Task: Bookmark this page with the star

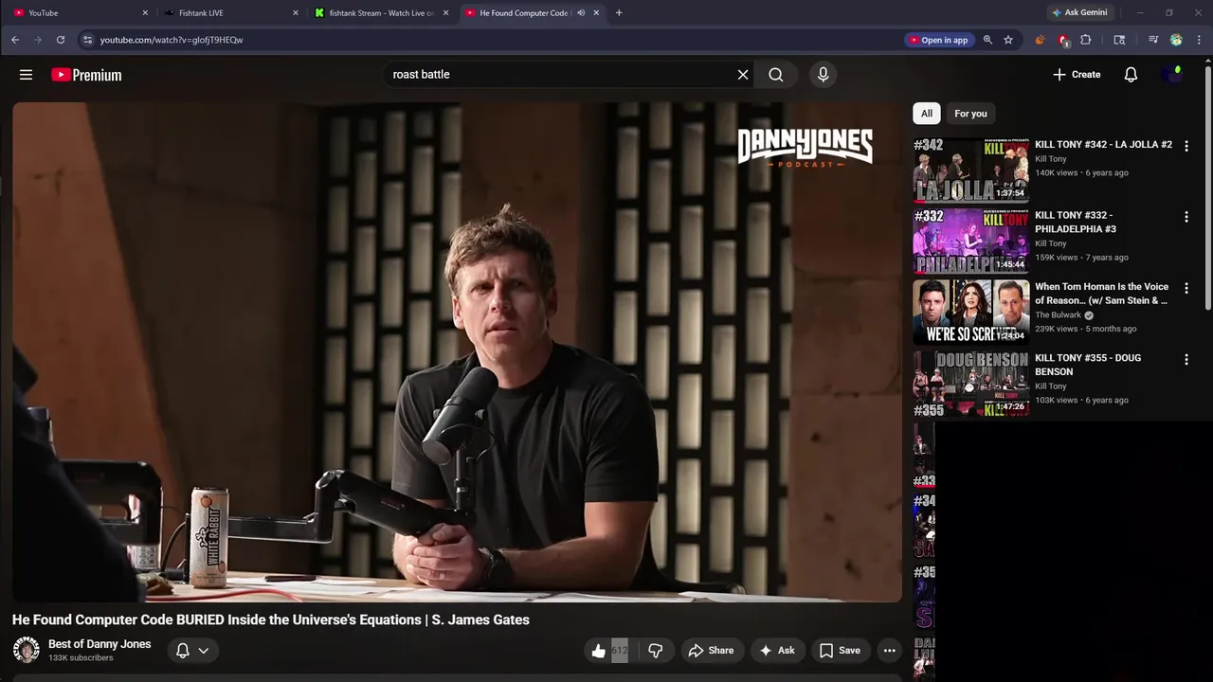Action: point(1008,40)
